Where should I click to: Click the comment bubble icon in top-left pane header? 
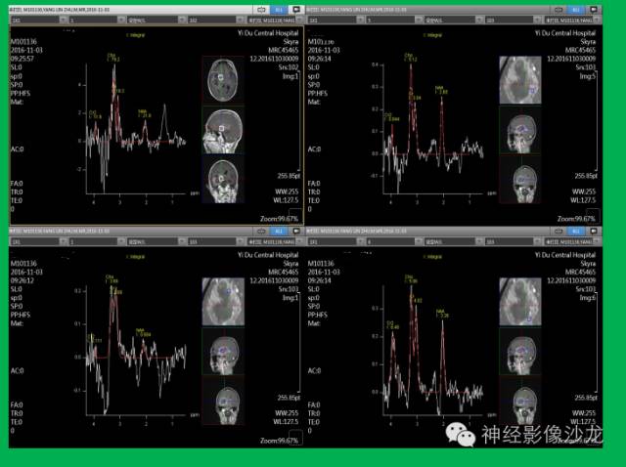296,10
